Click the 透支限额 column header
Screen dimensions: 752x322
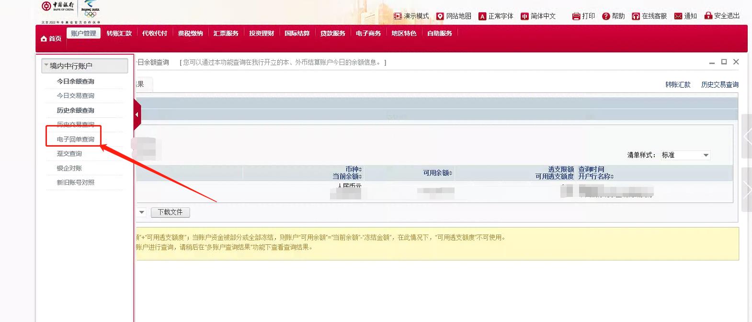point(561,169)
